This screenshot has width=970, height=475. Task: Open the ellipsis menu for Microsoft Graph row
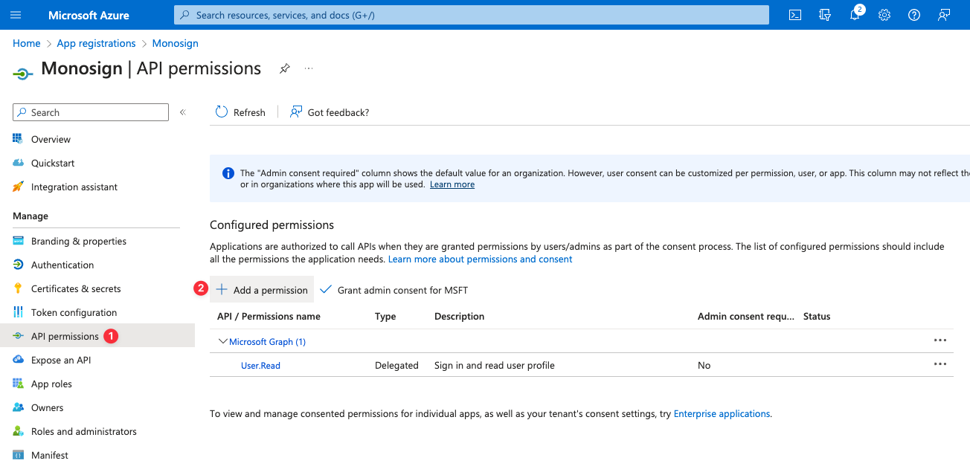tap(940, 340)
